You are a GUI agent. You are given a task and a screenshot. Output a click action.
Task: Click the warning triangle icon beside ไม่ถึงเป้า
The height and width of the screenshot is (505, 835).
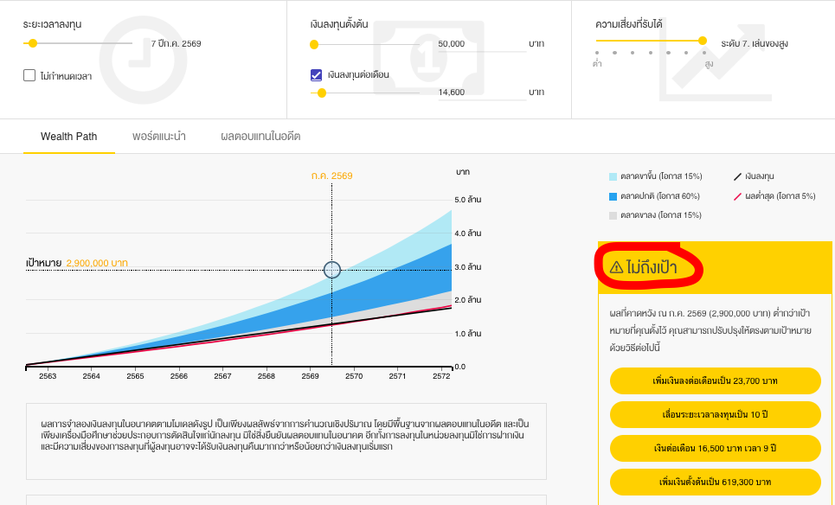(616, 267)
